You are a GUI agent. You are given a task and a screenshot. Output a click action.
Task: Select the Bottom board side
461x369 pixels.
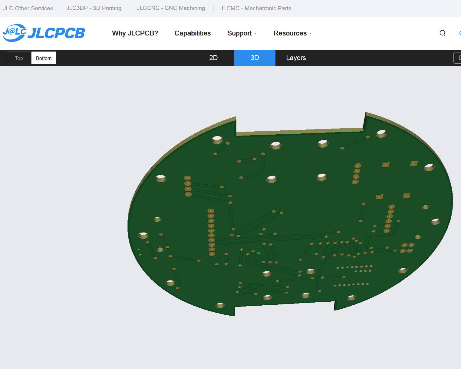(44, 58)
